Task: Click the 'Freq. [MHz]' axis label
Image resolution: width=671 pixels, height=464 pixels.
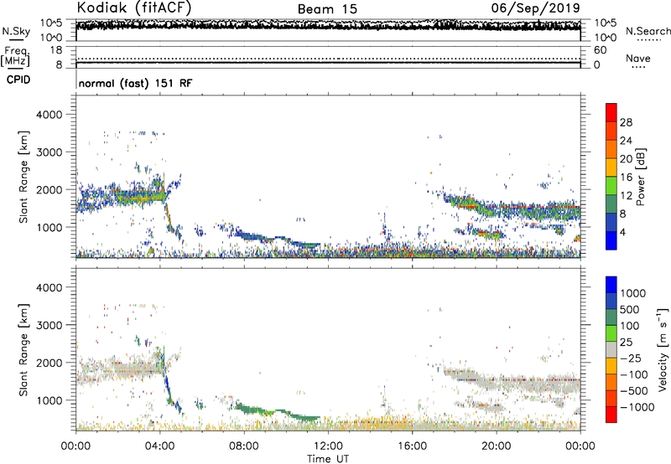Action: tap(15, 56)
